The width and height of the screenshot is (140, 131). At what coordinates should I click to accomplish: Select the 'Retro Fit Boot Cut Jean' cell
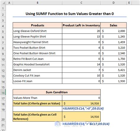click(x=38, y=59)
